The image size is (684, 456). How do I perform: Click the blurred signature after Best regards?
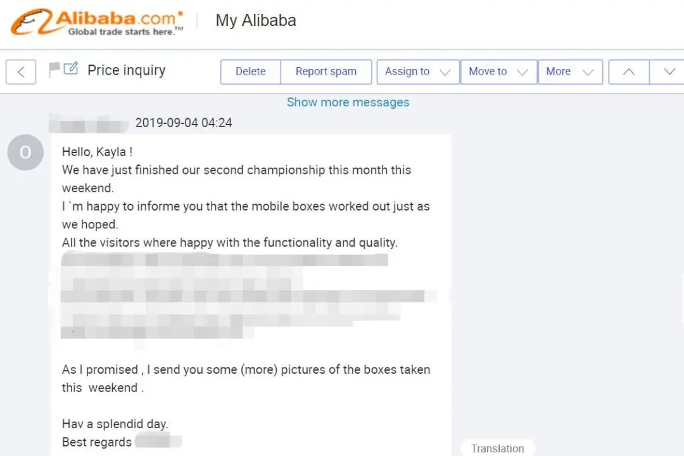click(158, 441)
